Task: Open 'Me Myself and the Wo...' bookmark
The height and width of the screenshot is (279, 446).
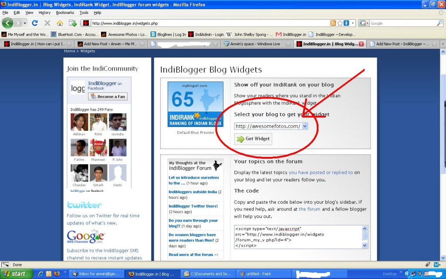Action: click(x=25, y=34)
